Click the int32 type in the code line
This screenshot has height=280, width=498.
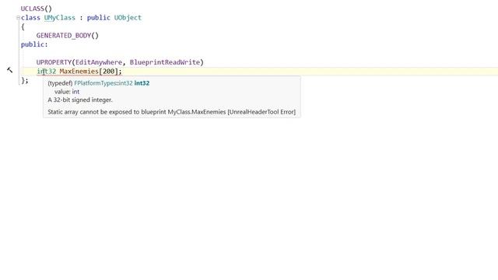click(47, 72)
